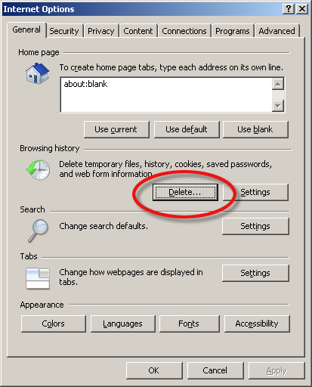Click the question mark help button
The height and width of the screenshot is (387, 312).
pyautogui.click(x=289, y=9)
